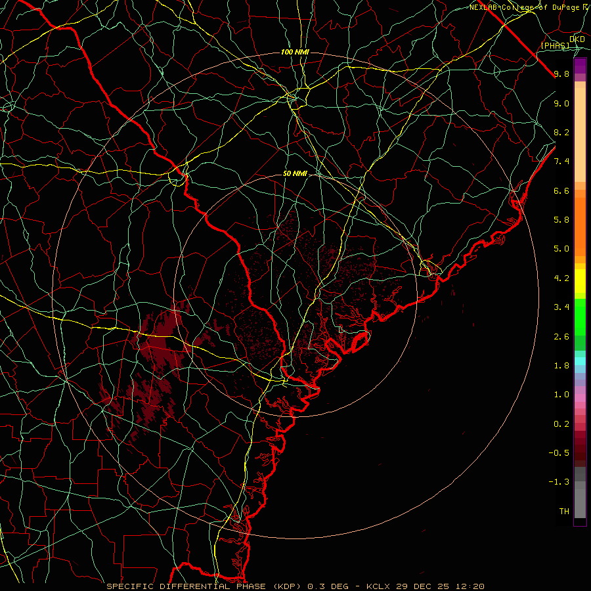Screen dimensions: 591x591
Task: Click the 6.6 scale value
Action: pos(561,190)
